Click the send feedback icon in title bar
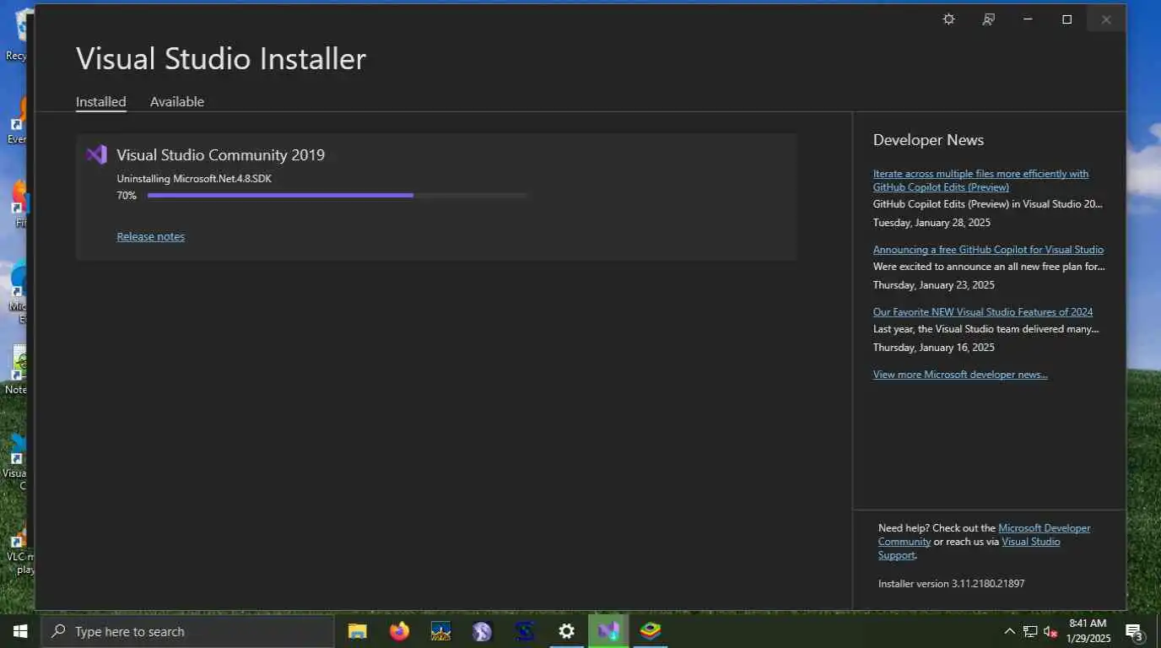The width and height of the screenshot is (1161, 648). (x=988, y=19)
